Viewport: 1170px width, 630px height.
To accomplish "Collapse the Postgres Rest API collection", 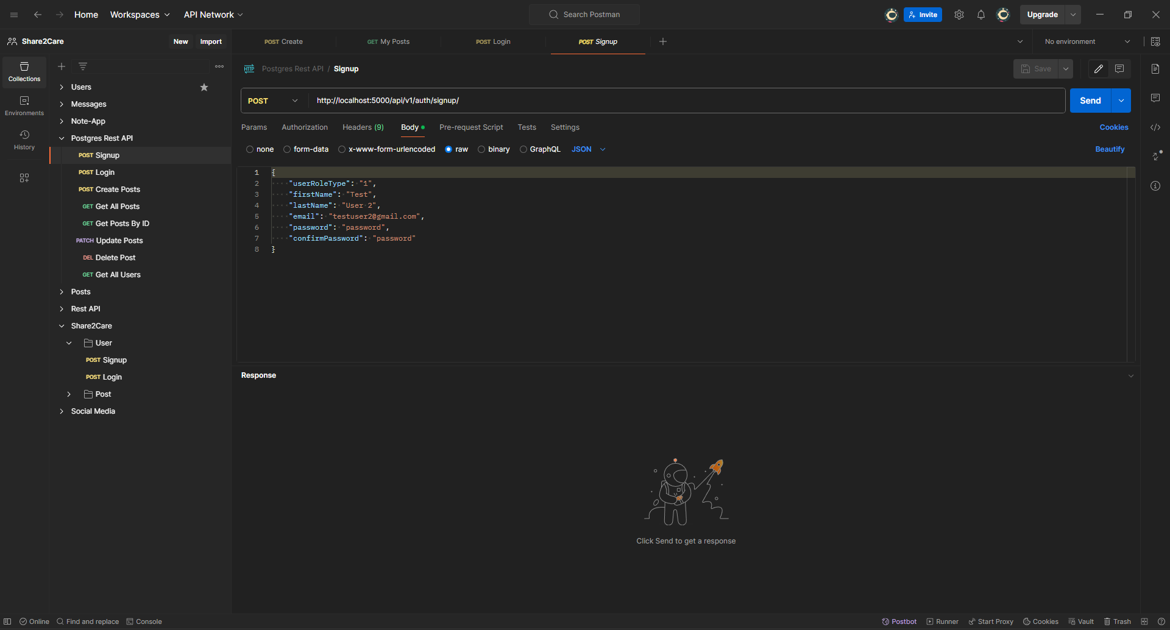I will (x=62, y=138).
